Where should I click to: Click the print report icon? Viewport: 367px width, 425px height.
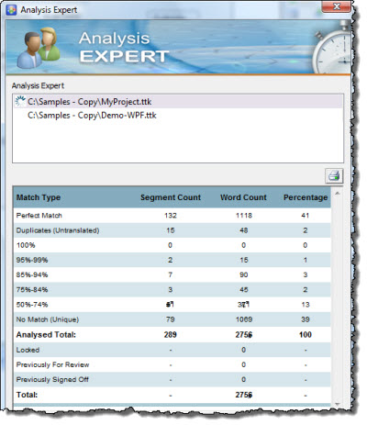coord(334,176)
